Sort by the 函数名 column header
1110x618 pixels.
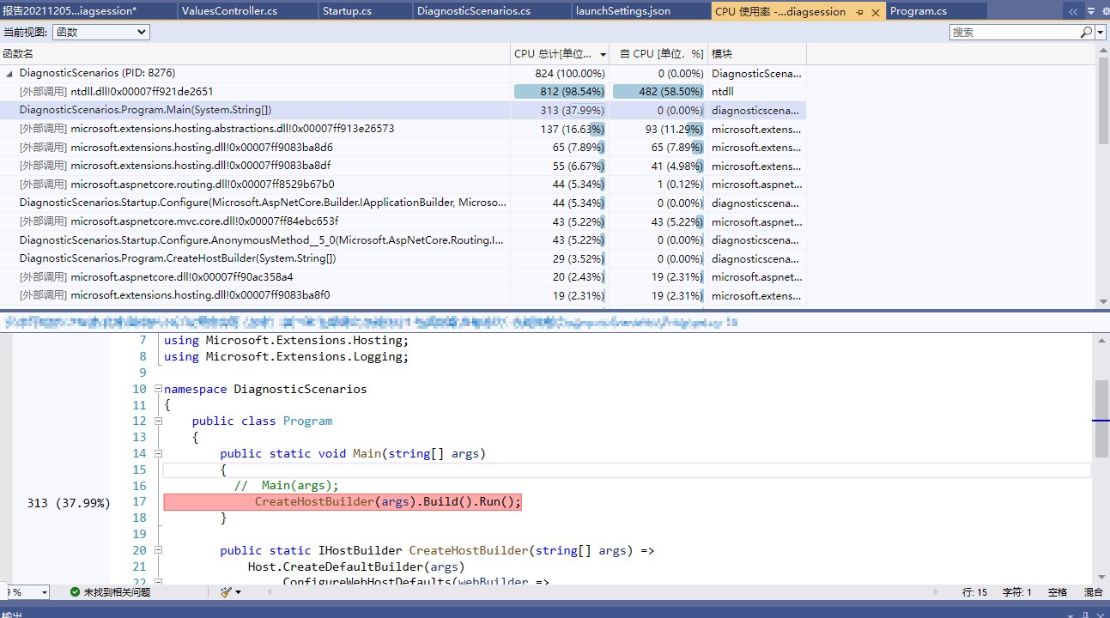255,53
